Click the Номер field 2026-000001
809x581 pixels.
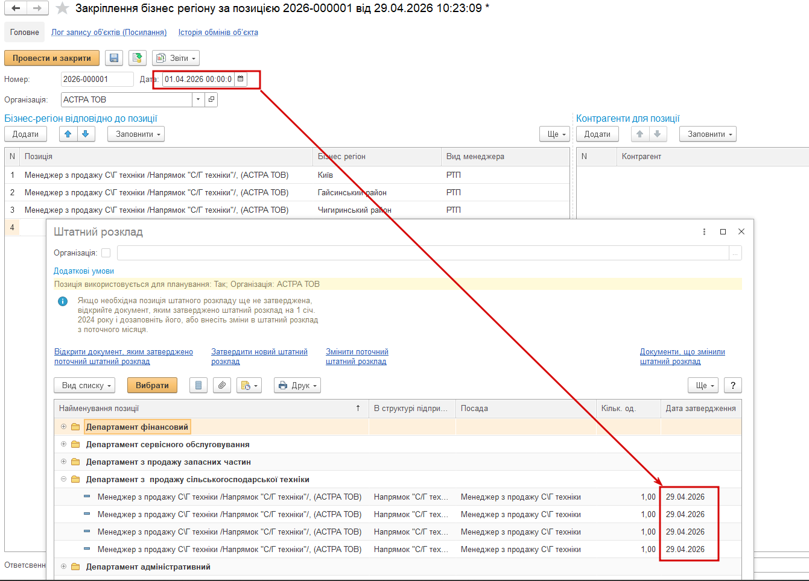[97, 79]
